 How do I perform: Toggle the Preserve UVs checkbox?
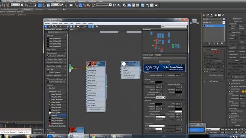tap(230, 32)
